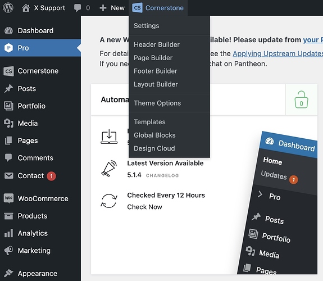
Task: Click the Check Now link
Action: (144, 207)
